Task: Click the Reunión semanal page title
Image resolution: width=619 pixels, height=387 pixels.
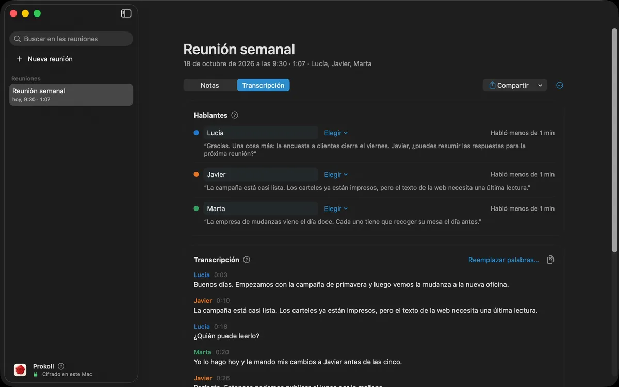Action: click(239, 49)
